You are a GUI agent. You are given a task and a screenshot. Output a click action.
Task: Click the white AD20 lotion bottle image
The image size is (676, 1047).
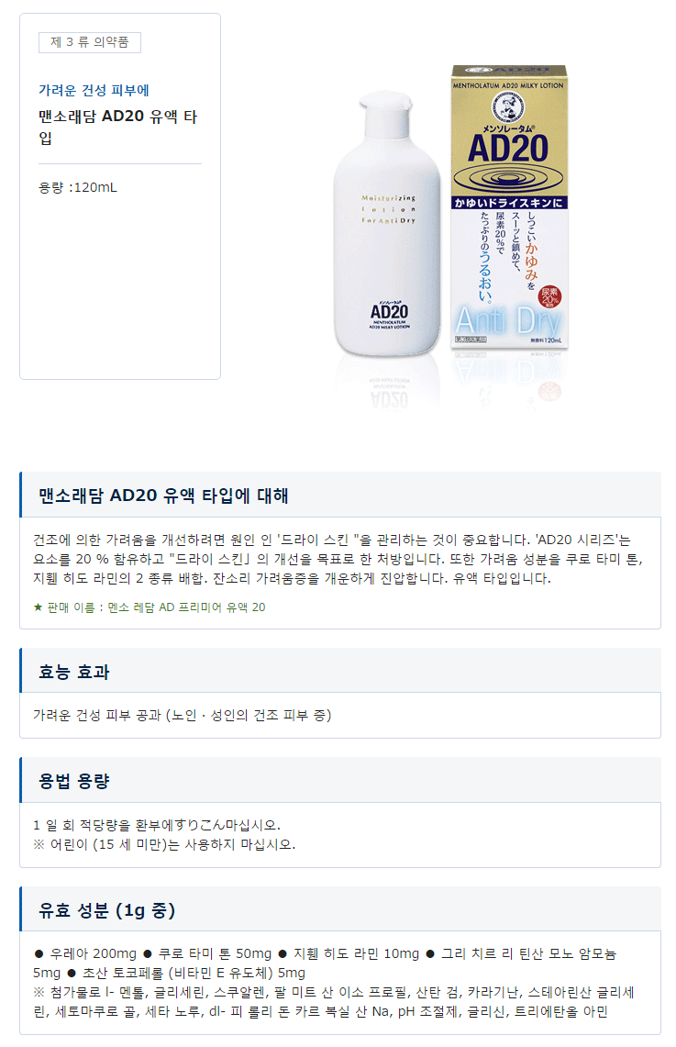click(387, 224)
